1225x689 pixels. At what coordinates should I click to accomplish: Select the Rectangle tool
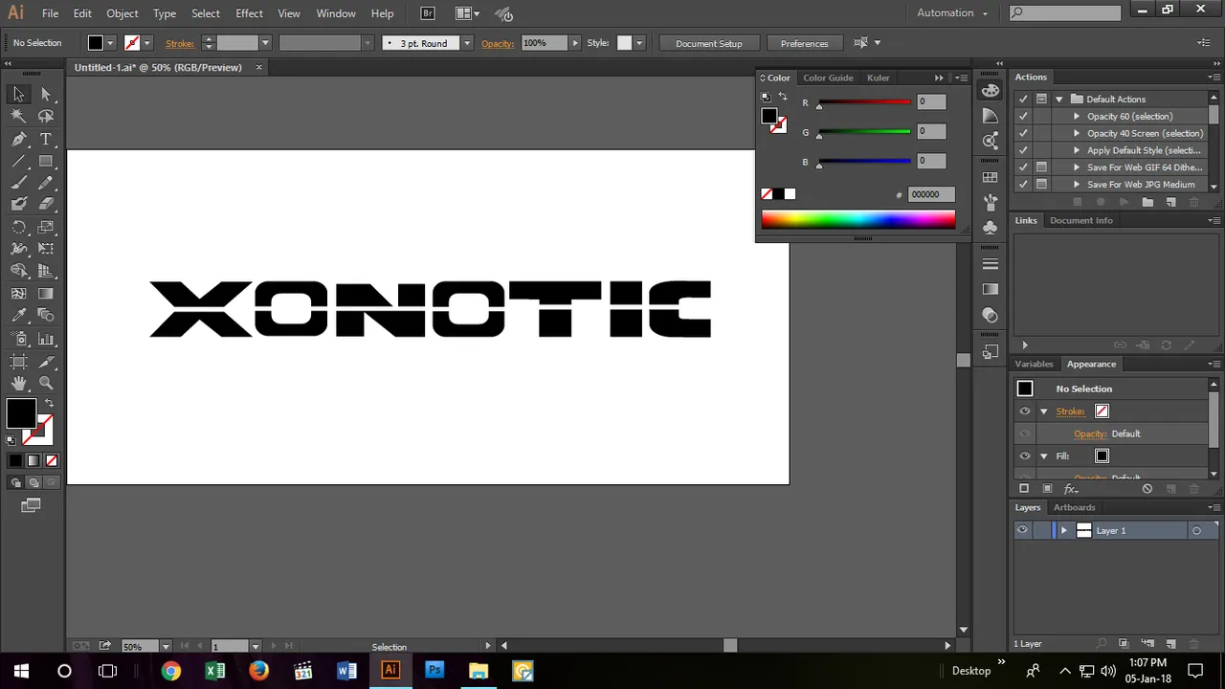click(x=46, y=161)
